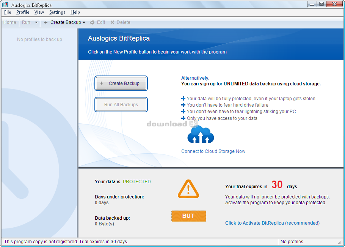The width and height of the screenshot is (345, 247).
Task: Open the View menu
Action: 39,12
